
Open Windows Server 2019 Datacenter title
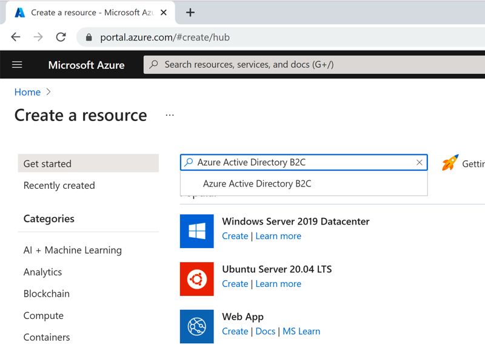(296, 222)
